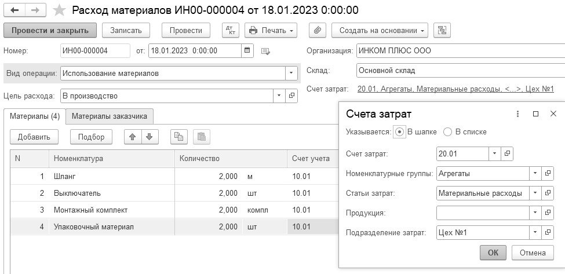Open Счета затрат dialog more options menu
The width and height of the screenshot is (565, 274).
click(x=518, y=114)
